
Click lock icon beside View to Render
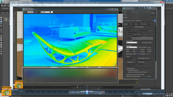pyautogui.click(x=155, y=21)
